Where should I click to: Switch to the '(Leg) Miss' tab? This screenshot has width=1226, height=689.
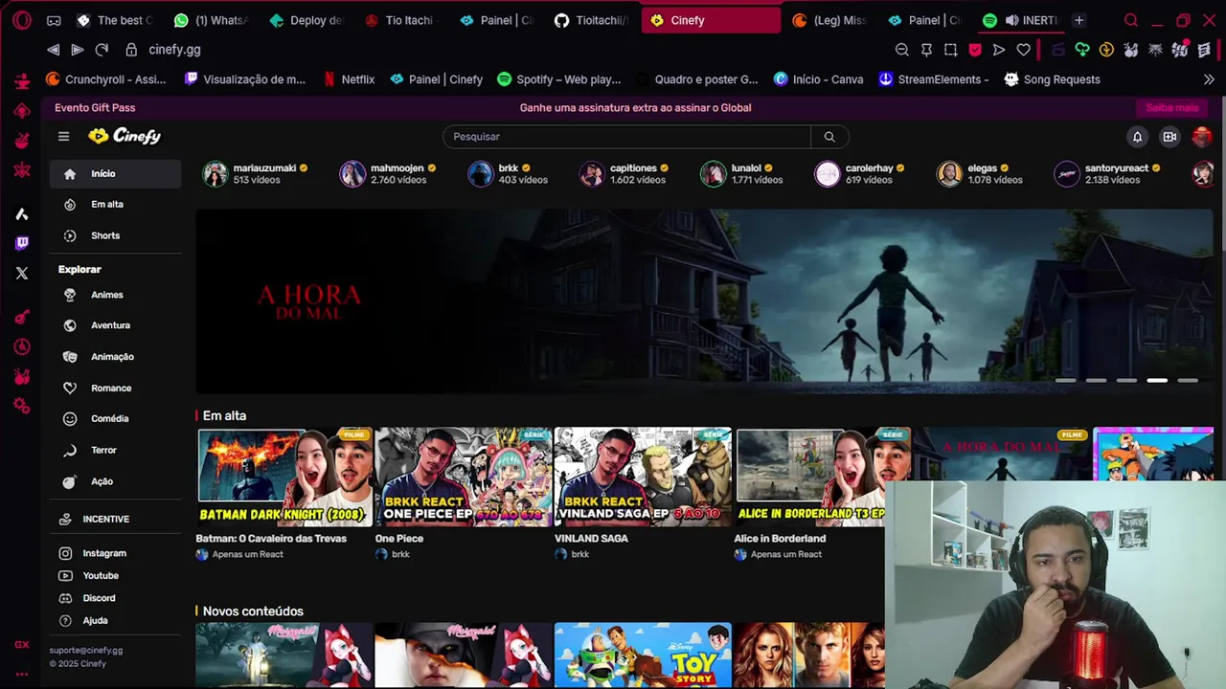830,20
